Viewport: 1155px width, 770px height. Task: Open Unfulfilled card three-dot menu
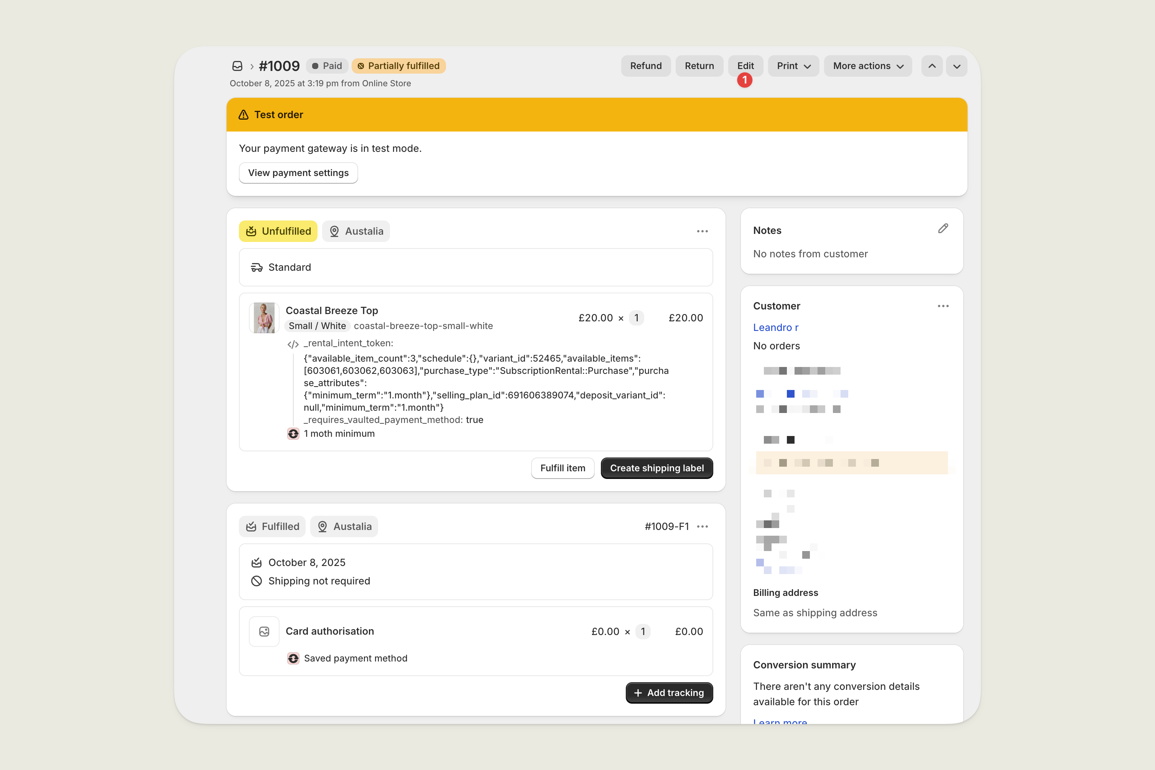tap(702, 231)
